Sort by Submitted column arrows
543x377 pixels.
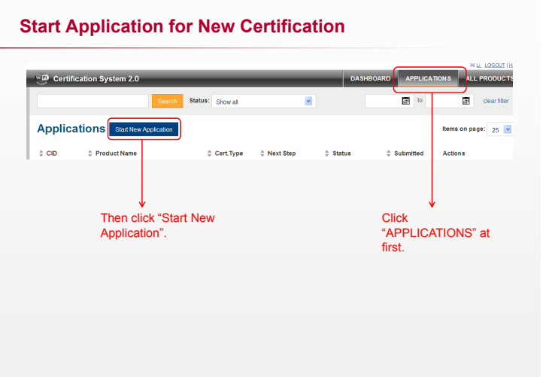point(388,154)
